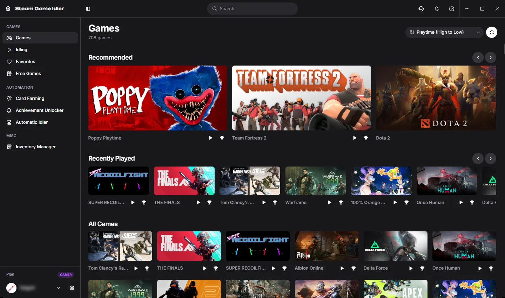This screenshot has height=298, width=505.
Task: Click the user profile avatar
Action: click(11, 288)
